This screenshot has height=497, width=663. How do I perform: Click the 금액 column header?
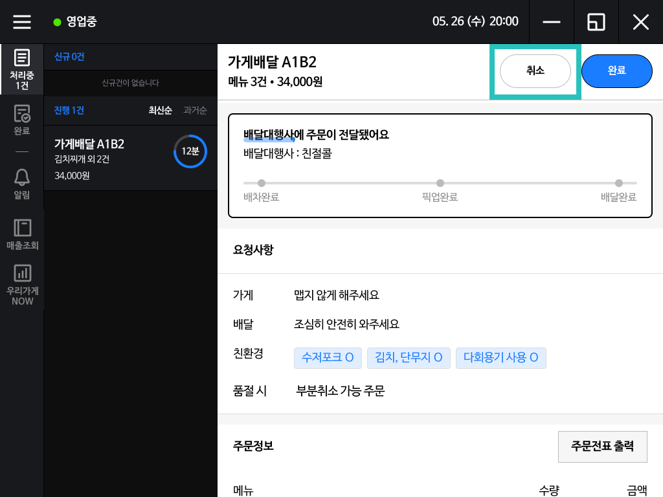pos(637,491)
